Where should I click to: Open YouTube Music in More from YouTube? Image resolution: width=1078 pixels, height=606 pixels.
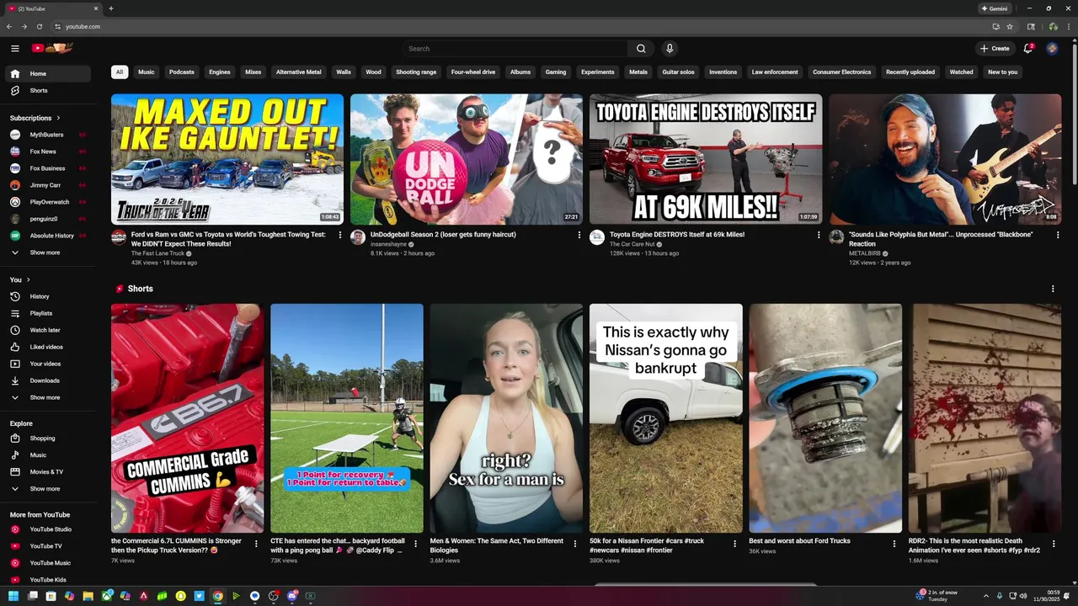pyautogui.click(x=50, y=563)
